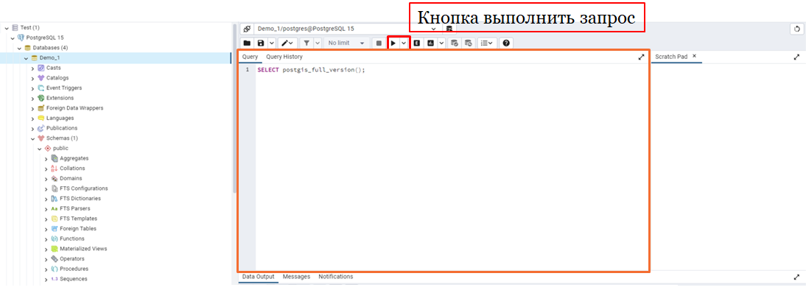The width and height of the screenshot is (806, 290).
Task: Select FTS Parsers
Action: click(74, 209)
